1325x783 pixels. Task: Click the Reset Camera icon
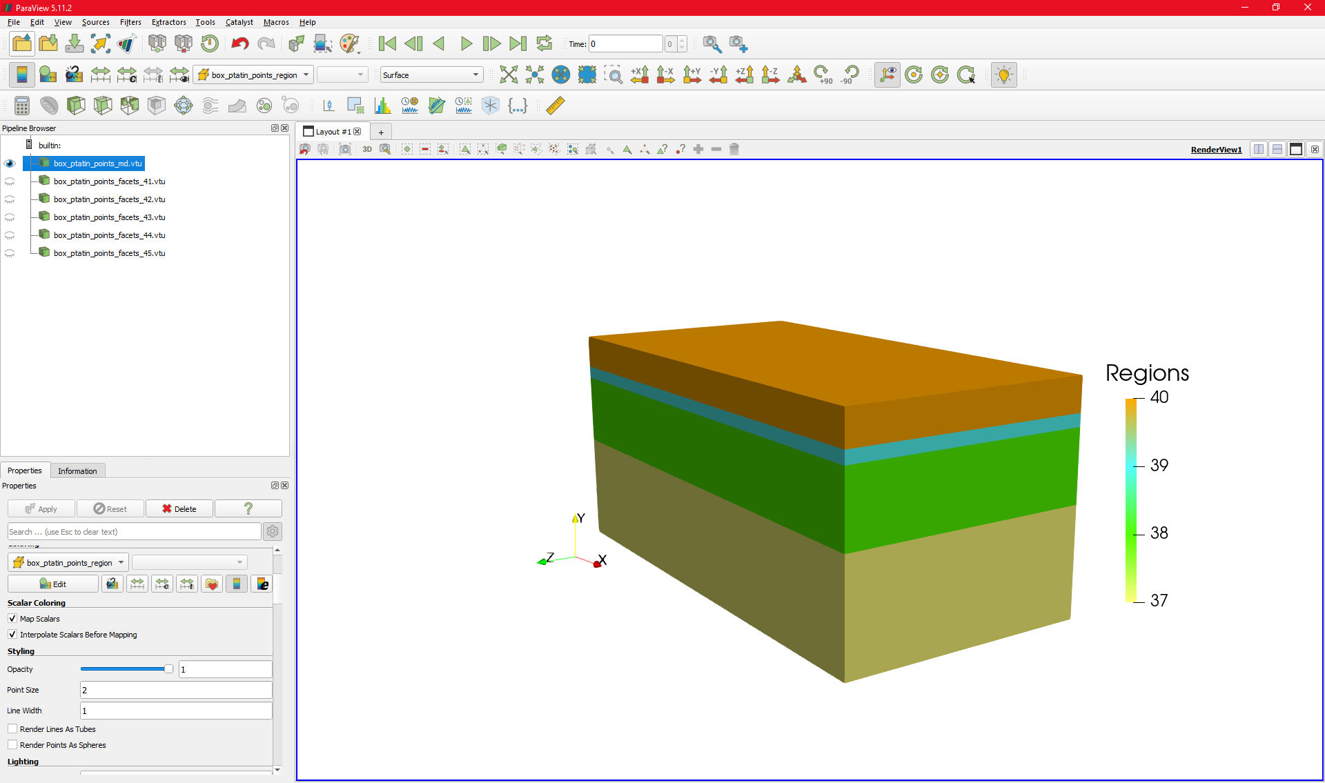(509, 75)
